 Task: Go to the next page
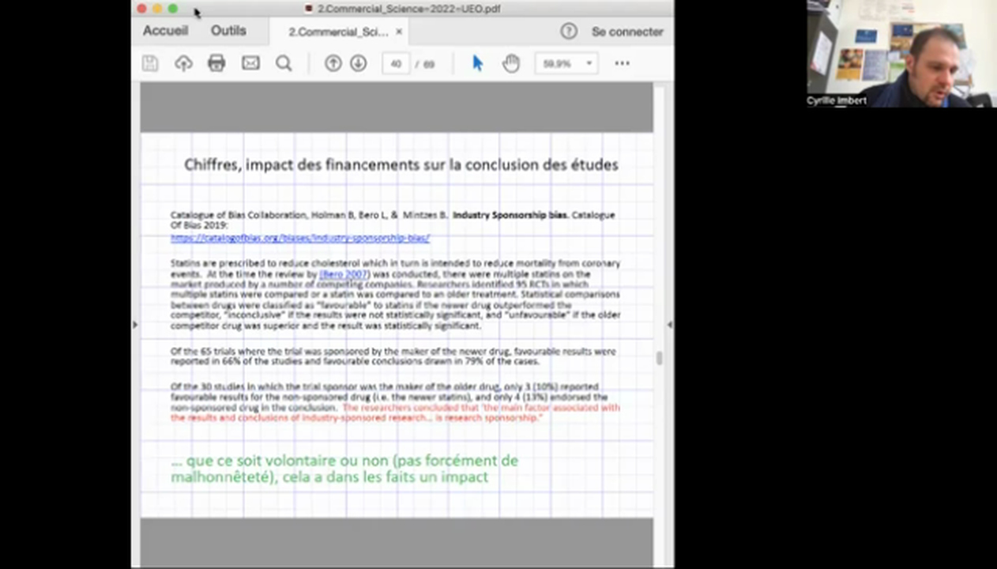(358, 63)
